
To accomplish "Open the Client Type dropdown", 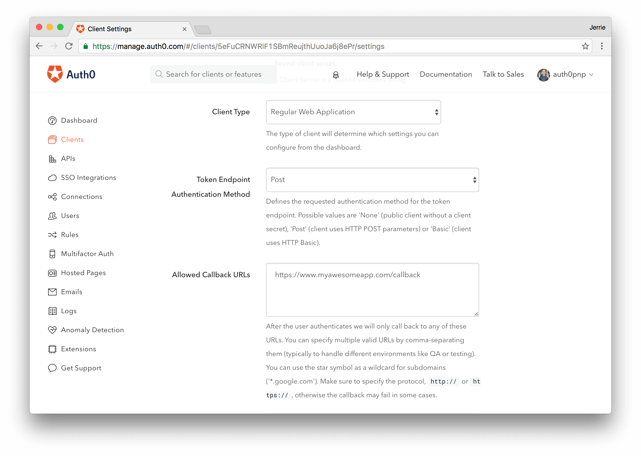I will (x=353, y=112).
